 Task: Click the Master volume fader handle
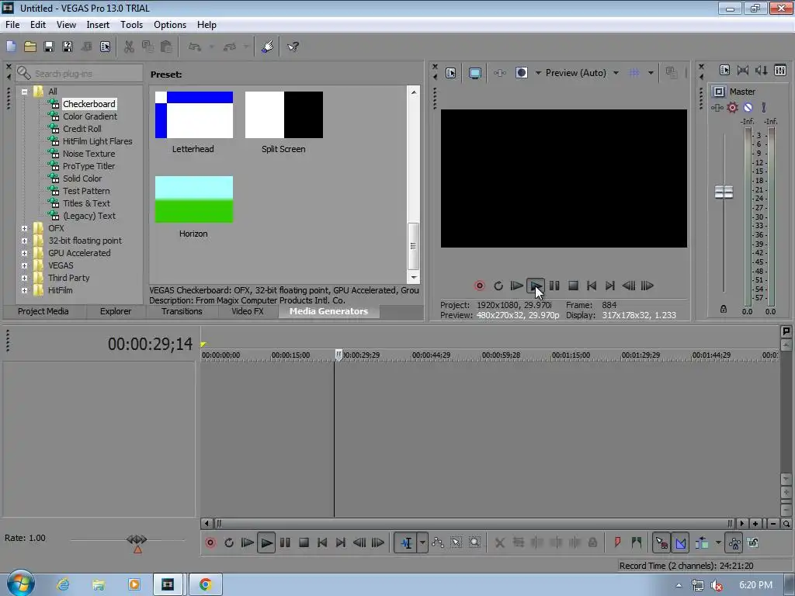click(724, 192)
